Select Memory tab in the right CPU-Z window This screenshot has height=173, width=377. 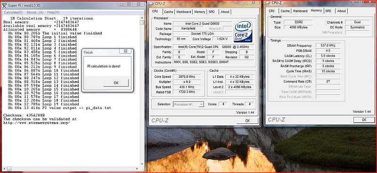click(x=316, y=10)
